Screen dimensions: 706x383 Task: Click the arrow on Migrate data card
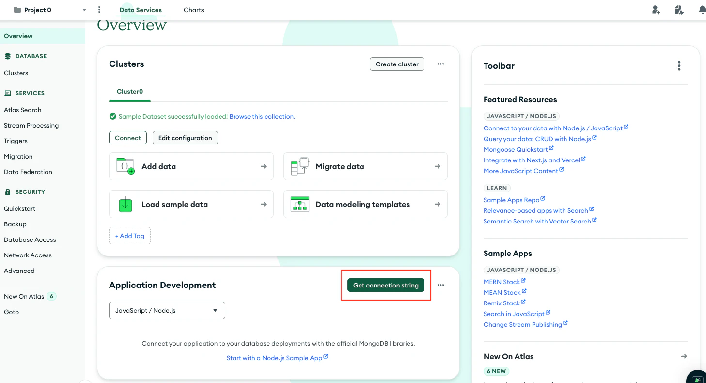(438, 166)
